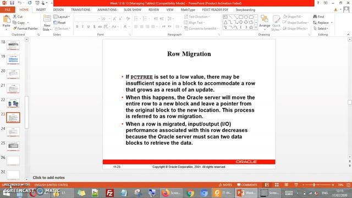Toggle numbered list

click(146, 19)
